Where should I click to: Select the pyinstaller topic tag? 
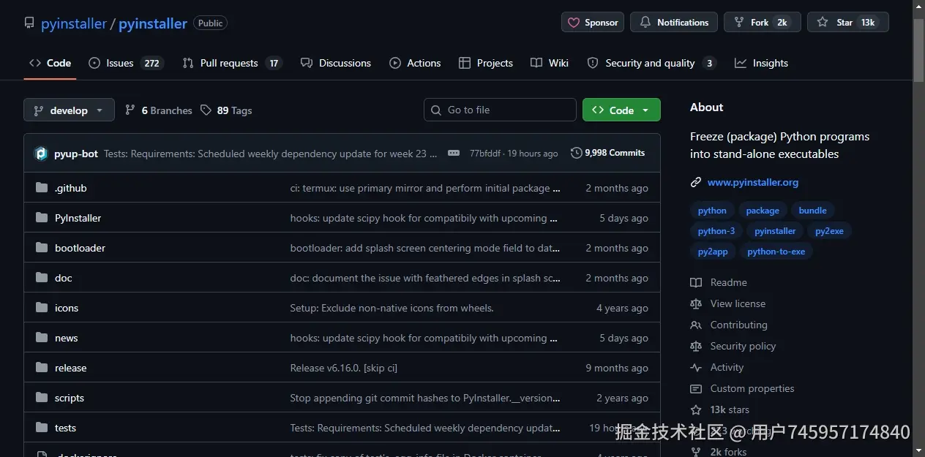pos(775,231)
